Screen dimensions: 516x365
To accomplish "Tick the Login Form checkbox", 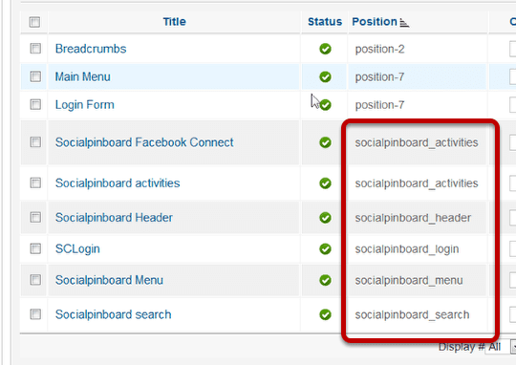I will tap(35, 104).
